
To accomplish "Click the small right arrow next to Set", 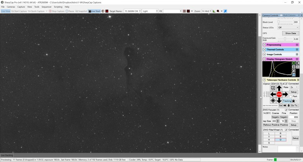I will pos(285,106).
